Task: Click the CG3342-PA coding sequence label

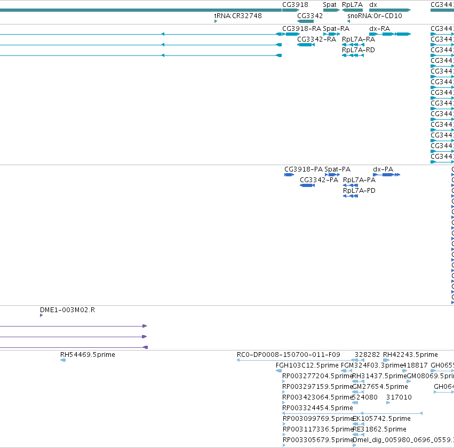Action: click(x=319, y=180)
